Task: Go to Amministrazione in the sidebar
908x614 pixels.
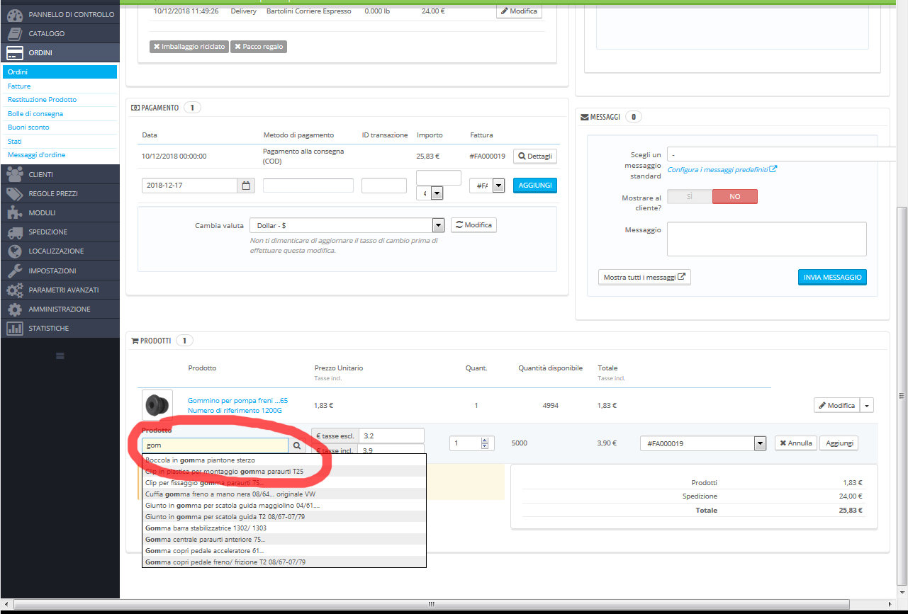Action: 60,309
